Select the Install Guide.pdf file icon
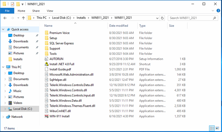The width and height of the screenshot is (222, 132). pos(47,69)
